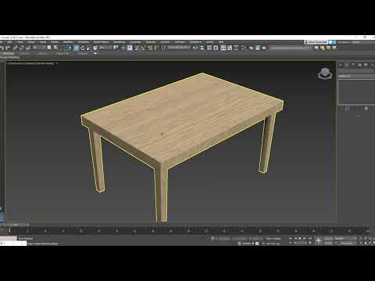Viewport: 375px width, 281px height.
Task: Activate the Select Object tool
Action: tap(49, 48)
